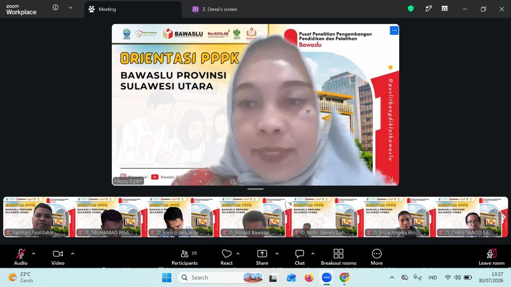Close the Zoom meeting window
The width and height of the screenshot is (511, 287).
tap(502, 9)
